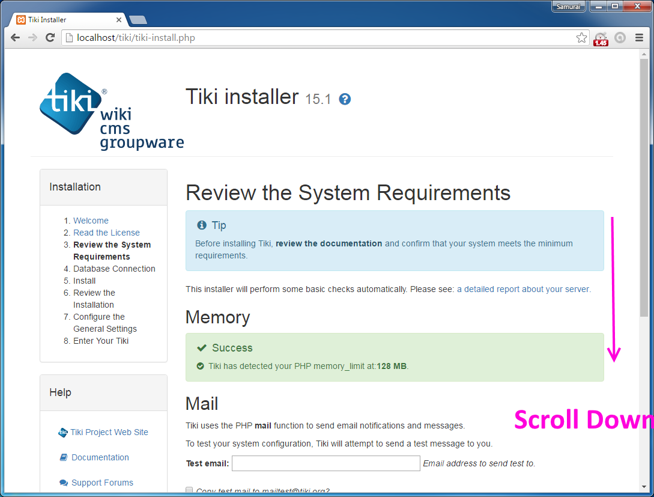Click the scrollbar up arrow
The width and height of the screenshot is (654, 497).
pyautogui.click(x=644, y=54)
